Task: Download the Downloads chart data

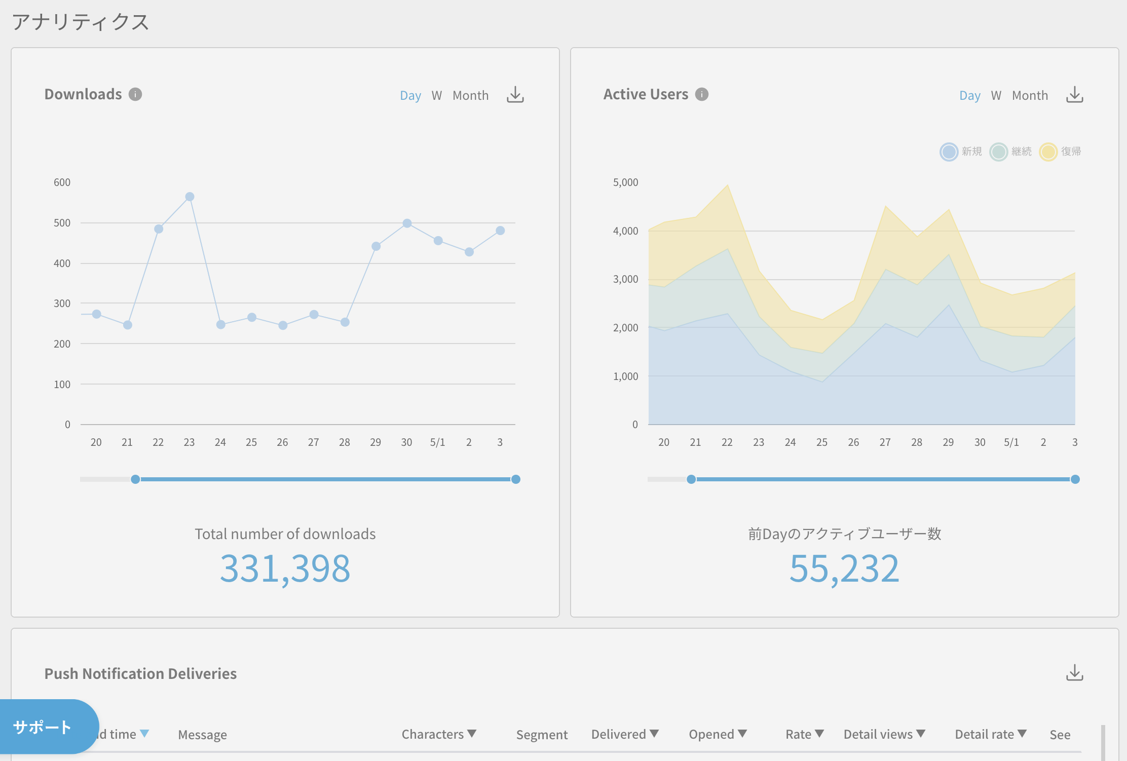Action: 515,95
